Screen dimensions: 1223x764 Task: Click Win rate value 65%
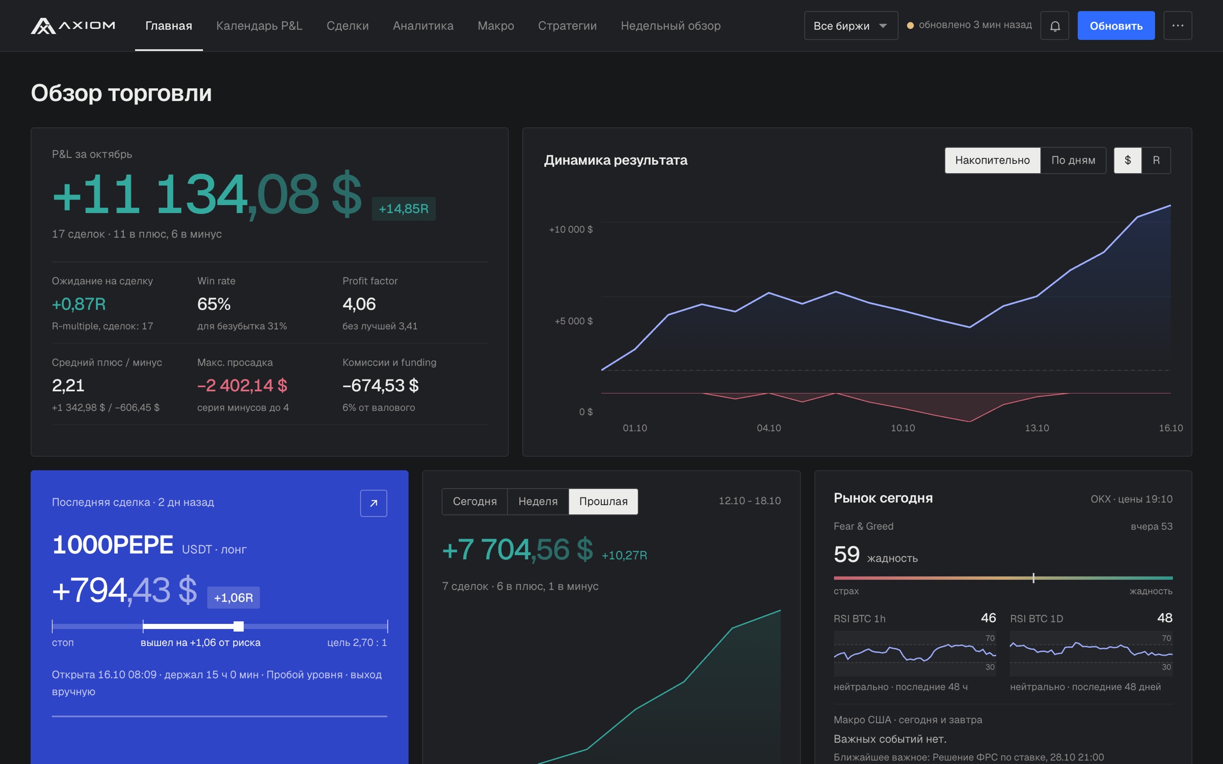point(214,304)
